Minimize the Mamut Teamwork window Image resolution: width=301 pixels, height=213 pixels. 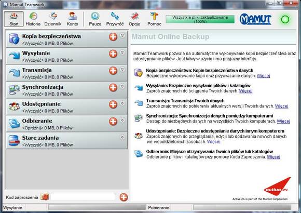[x=270, y=3]
